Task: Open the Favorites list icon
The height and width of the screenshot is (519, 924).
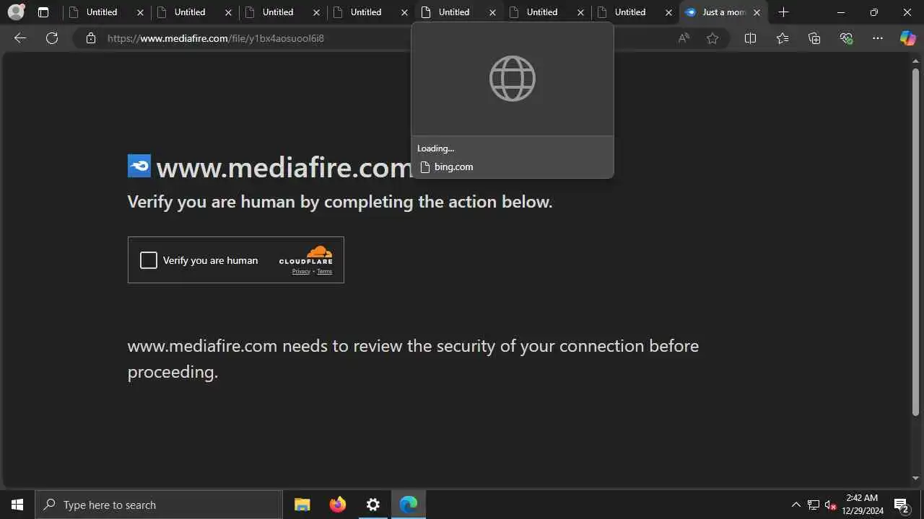Action: 783,38
